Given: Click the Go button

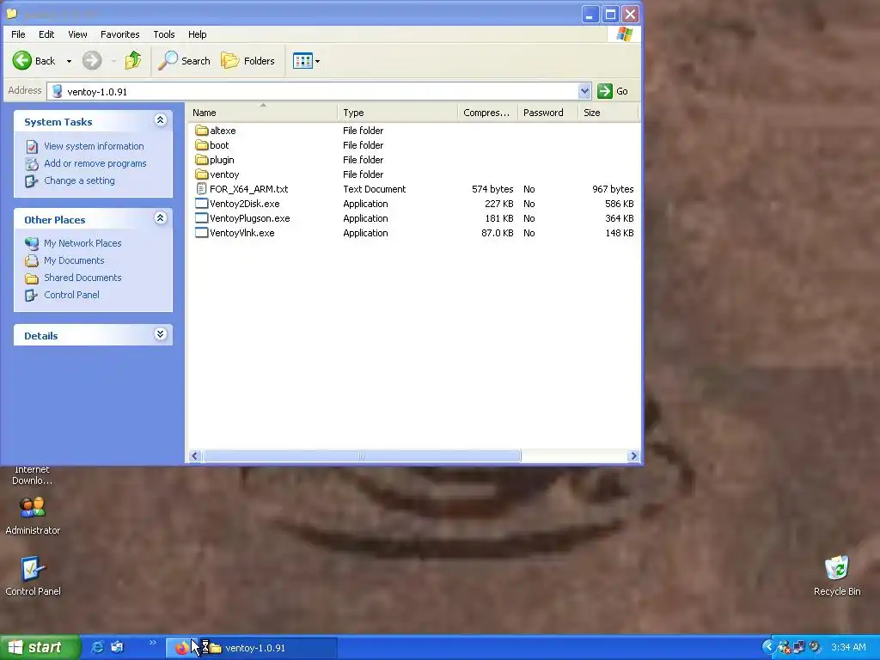Looking at the screenshot, I should point(613,91).
